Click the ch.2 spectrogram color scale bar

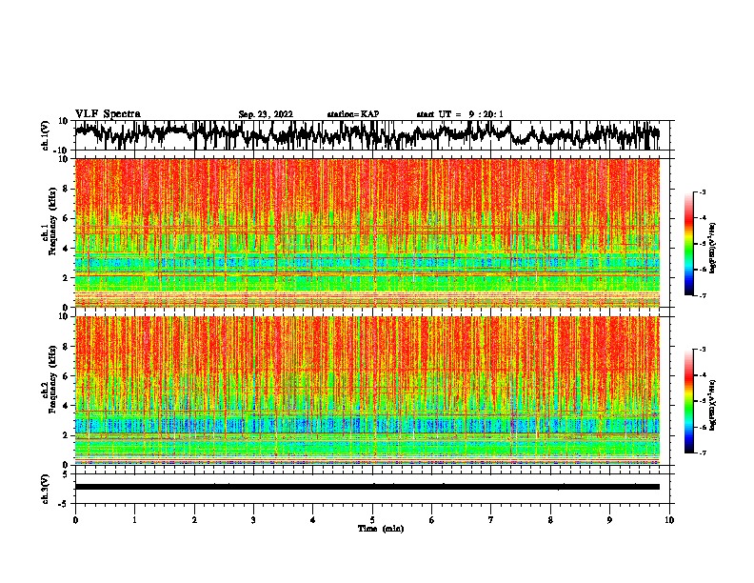(688, 401)
